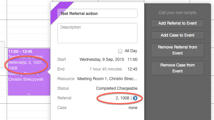
Task: Click the Test Referral action title field
Action: point(97,13)
